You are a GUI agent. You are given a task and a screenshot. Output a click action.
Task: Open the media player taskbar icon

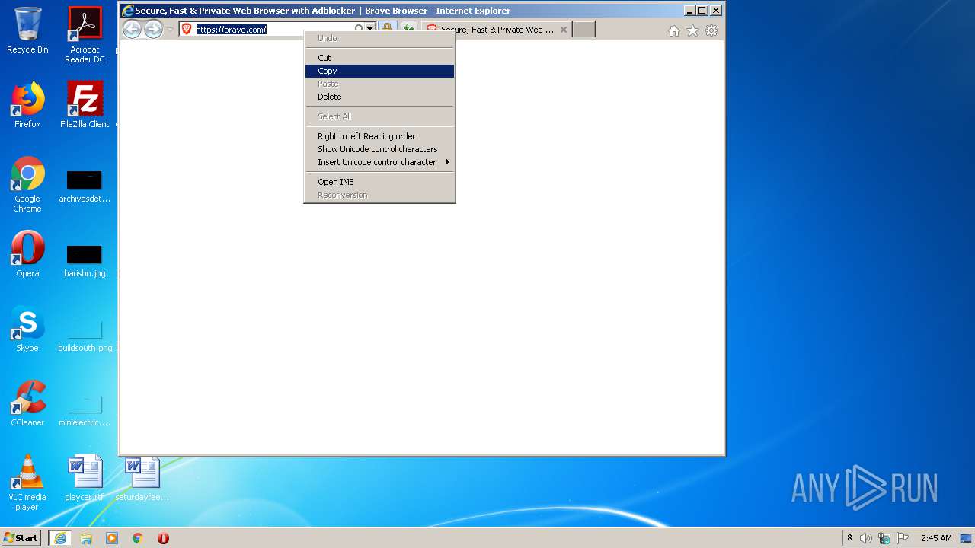coord(112,538)
